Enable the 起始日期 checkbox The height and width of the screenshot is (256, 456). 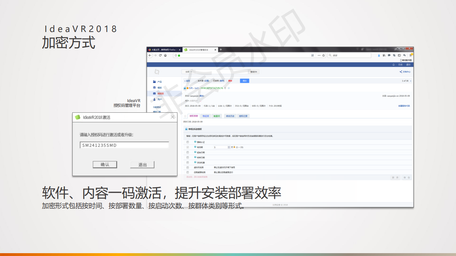[x=188, y=152]
